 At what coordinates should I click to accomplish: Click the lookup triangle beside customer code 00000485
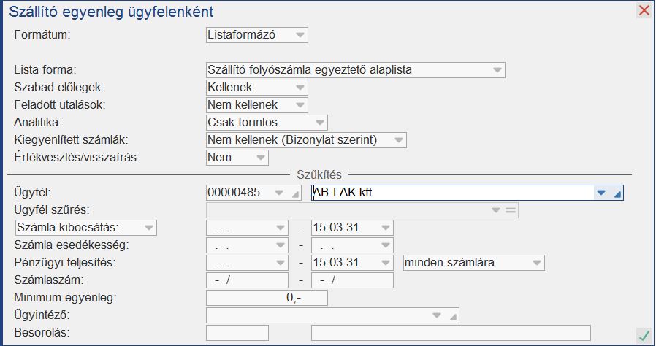tap(295, 193)
